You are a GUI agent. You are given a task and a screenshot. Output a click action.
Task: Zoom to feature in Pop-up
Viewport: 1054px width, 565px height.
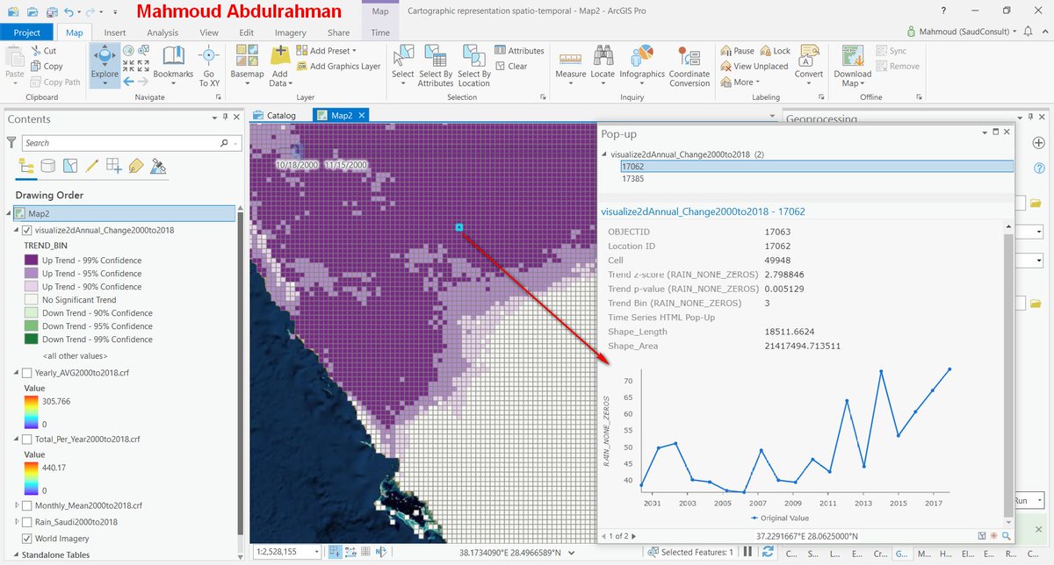pos(1006,535)
